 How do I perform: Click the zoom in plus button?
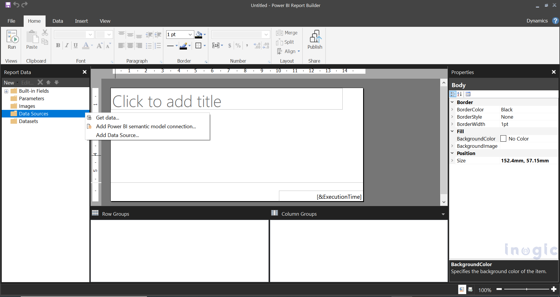coord(554,289)
